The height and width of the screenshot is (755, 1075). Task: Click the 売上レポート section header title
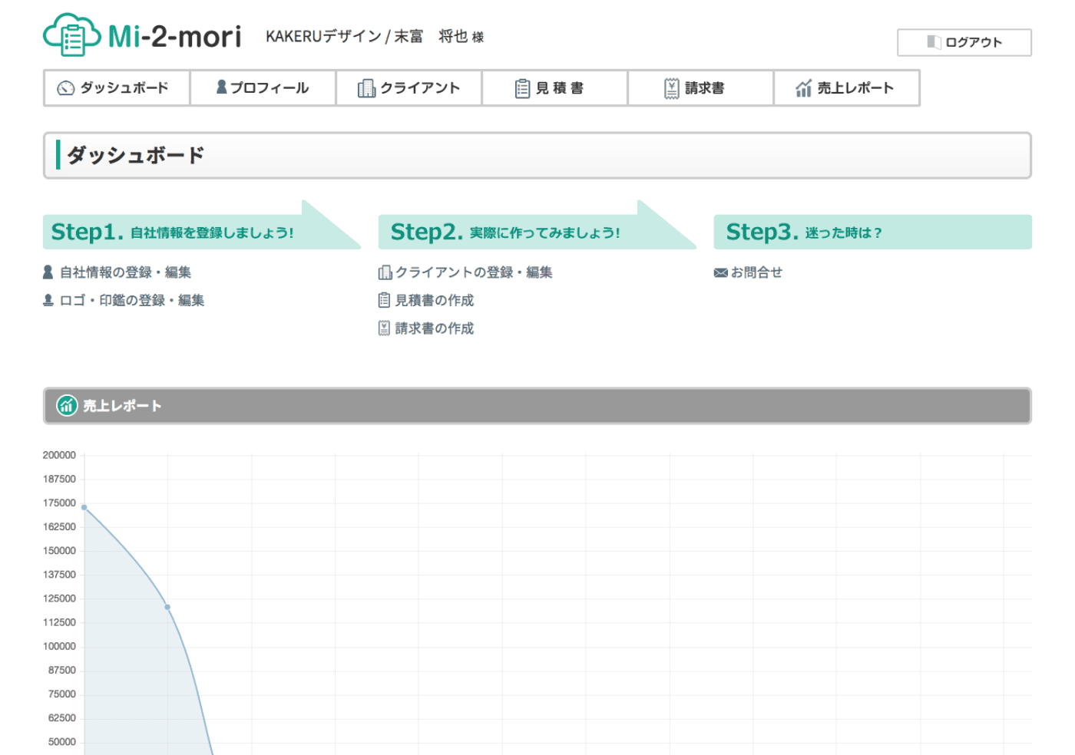click(122, 406)
